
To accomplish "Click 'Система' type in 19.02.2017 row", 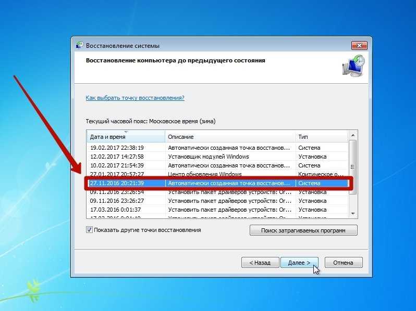I will coord(309,148).
